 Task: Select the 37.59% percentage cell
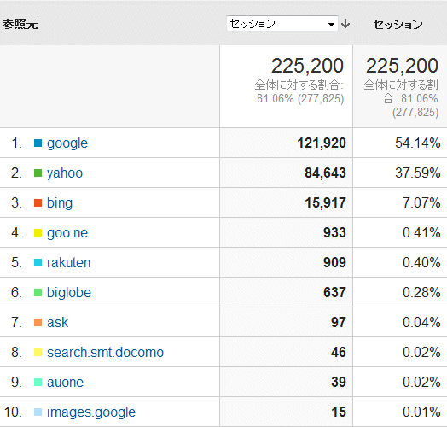pos(418,173)
